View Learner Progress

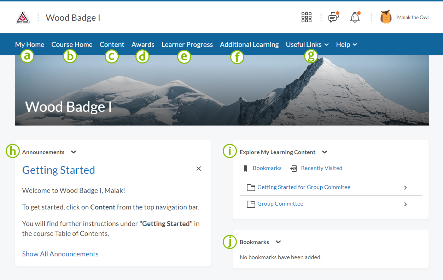[x=187, y=44]
